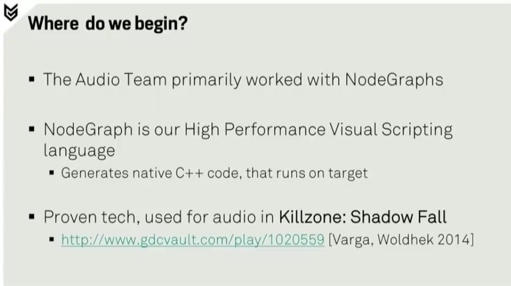The width and height of the screenshot is (511, 286).
Task: Click the citation "[Varga, Woldhek 2014]"
Action: [401, 240]
